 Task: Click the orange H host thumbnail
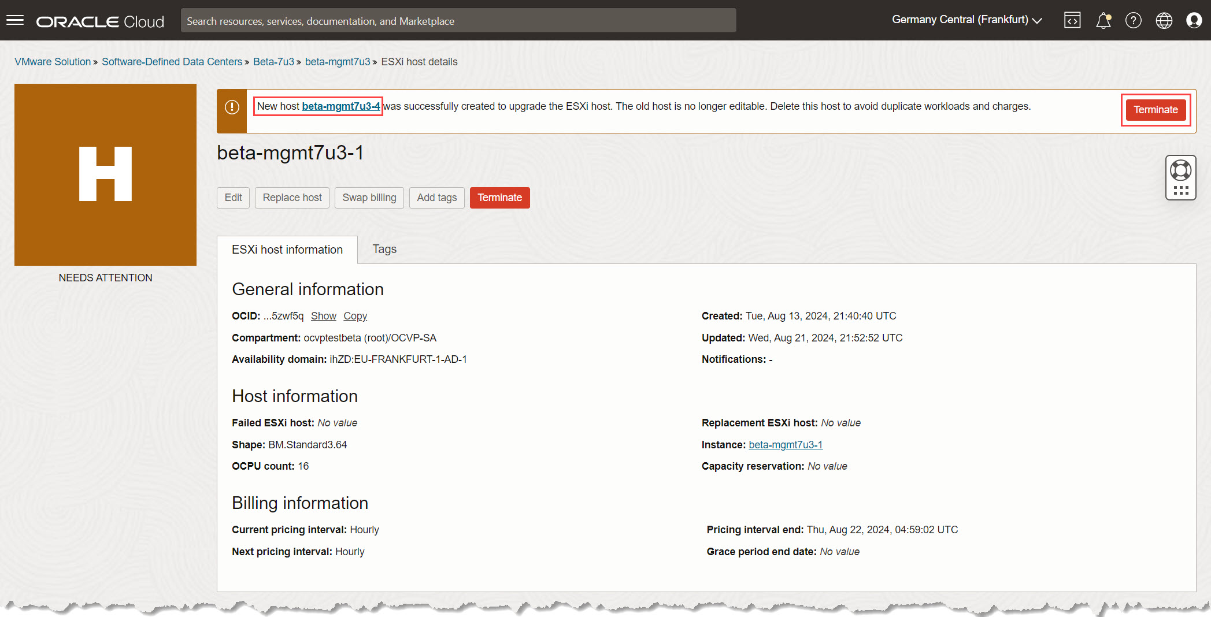(105, 174)
